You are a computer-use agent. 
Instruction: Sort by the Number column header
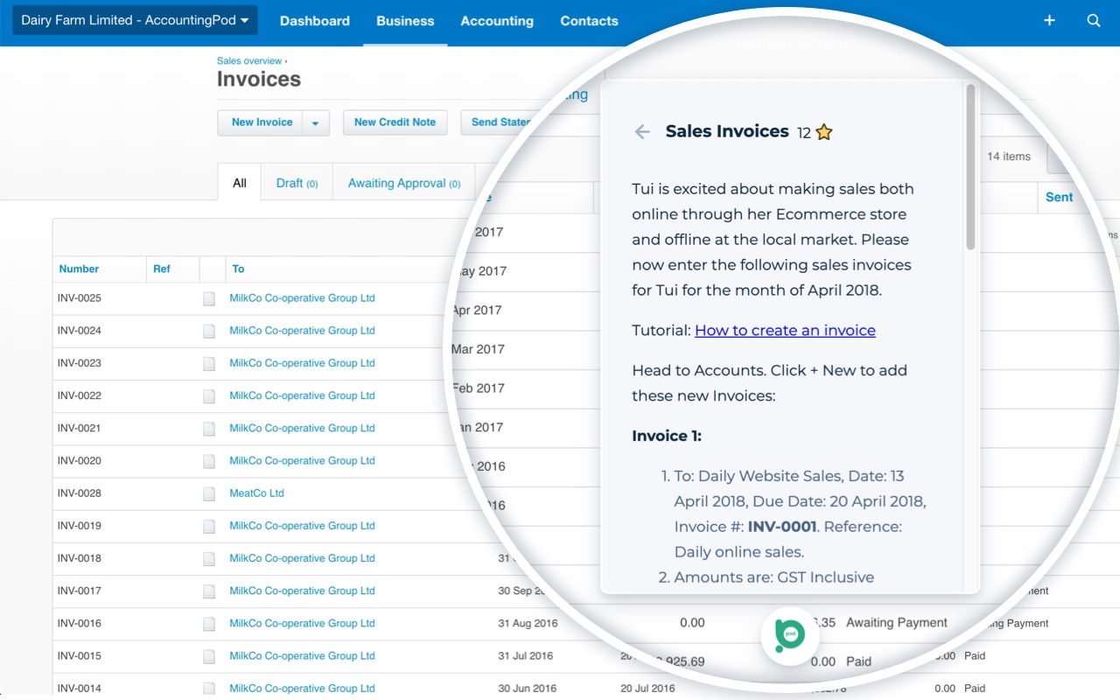tap(79, 269)
